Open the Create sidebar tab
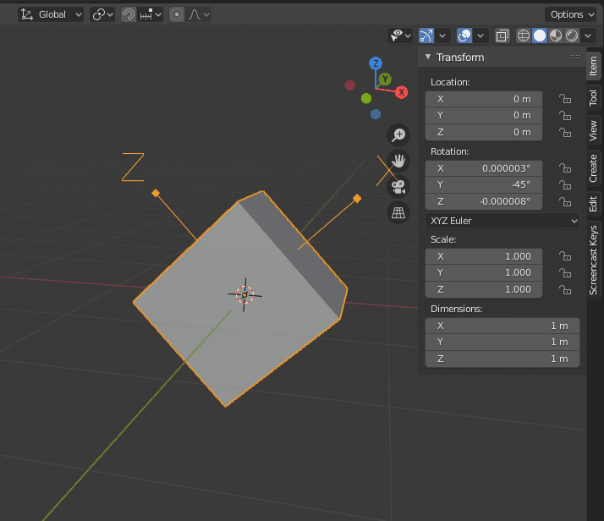This screenshot has height=521, width=604. pyautogui.click(x=593, y=168)
